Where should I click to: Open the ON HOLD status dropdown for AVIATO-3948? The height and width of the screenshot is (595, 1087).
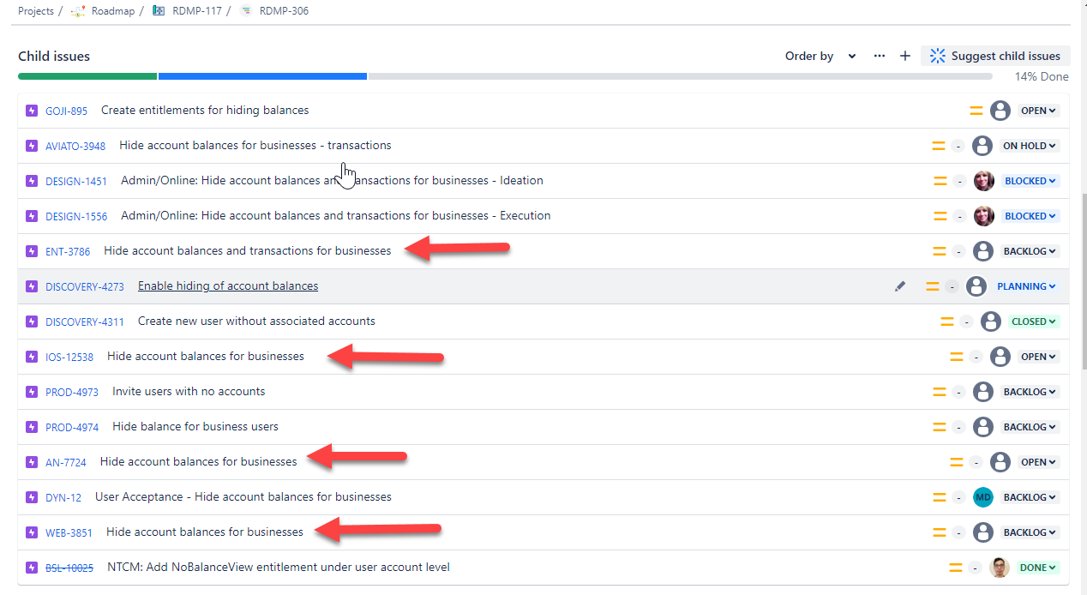point(1030,146)
